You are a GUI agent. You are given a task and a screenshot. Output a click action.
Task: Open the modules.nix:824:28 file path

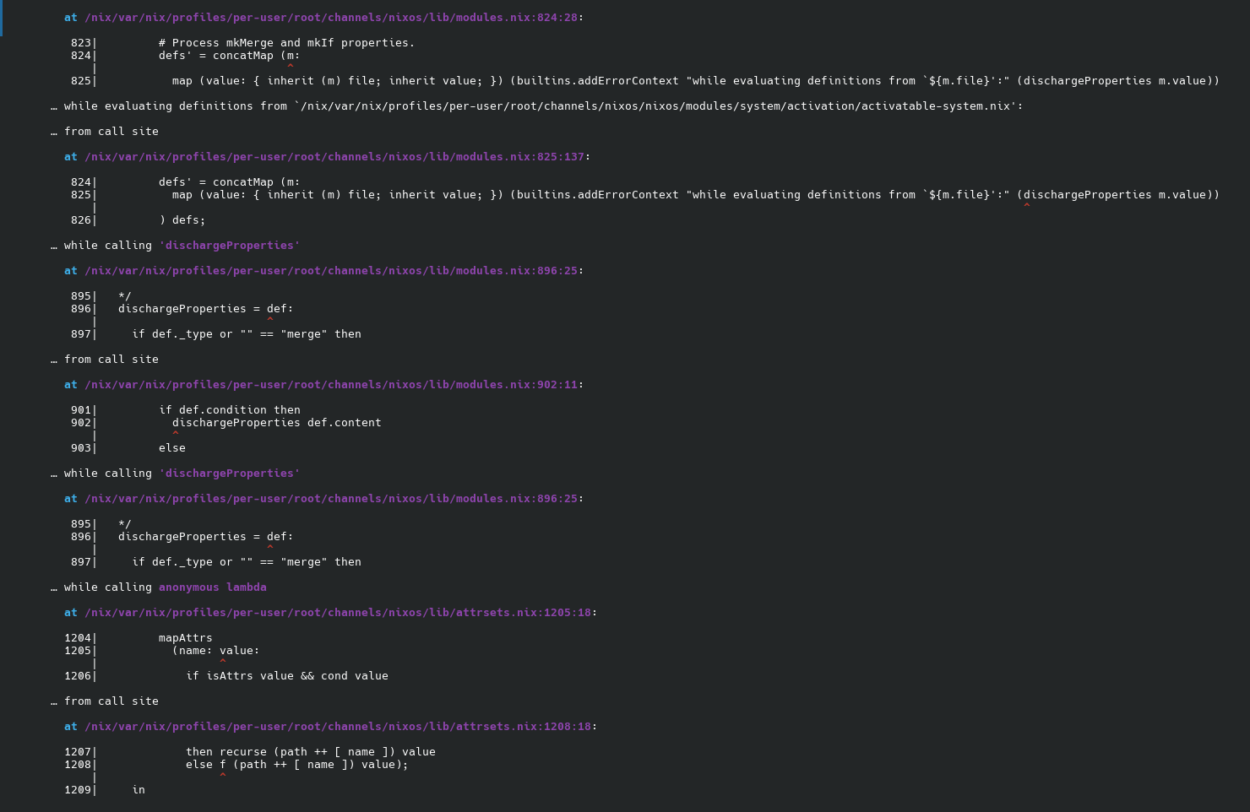click(x=331, y=17)
